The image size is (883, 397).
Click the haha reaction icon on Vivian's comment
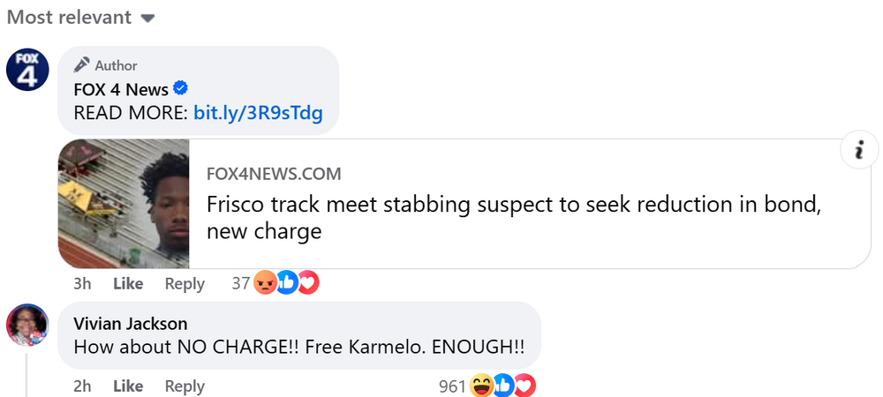tap(482, 386)
